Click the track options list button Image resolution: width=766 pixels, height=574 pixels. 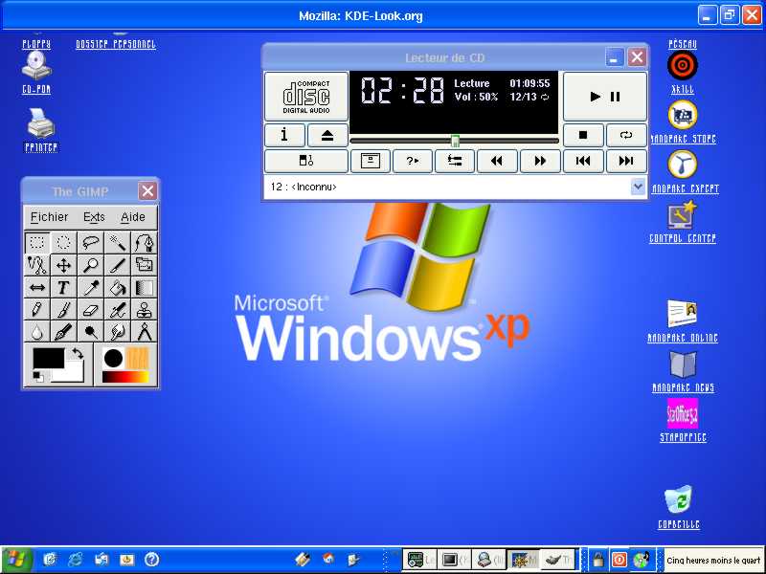click(455, 161)
